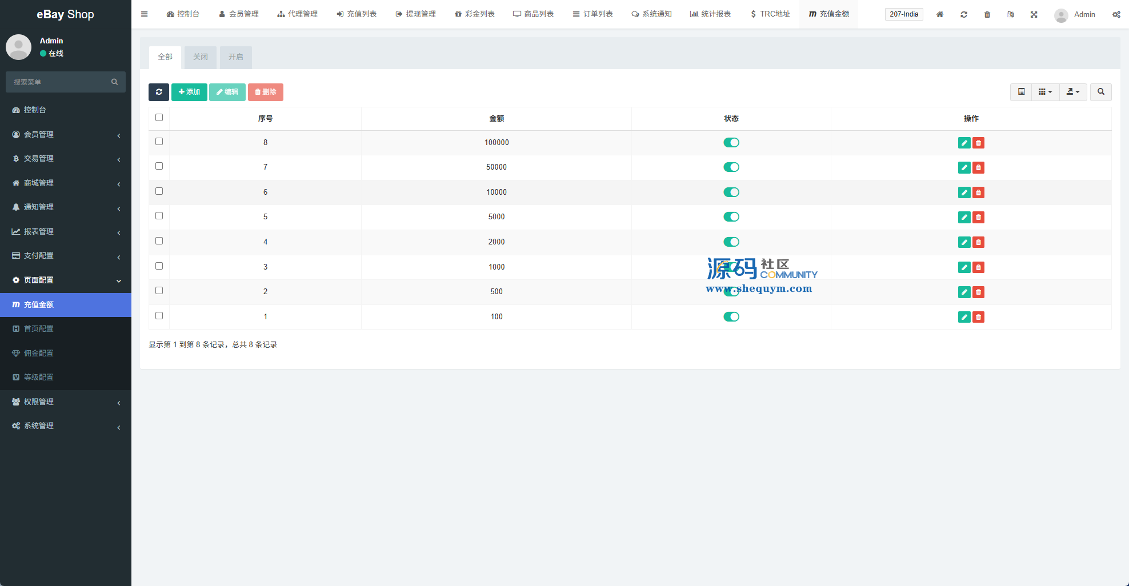Image resolution: width=1129 pixels, height=586 pixels.
Task: Click the trash icon in top navbar
Action: (x=987, y=14)
